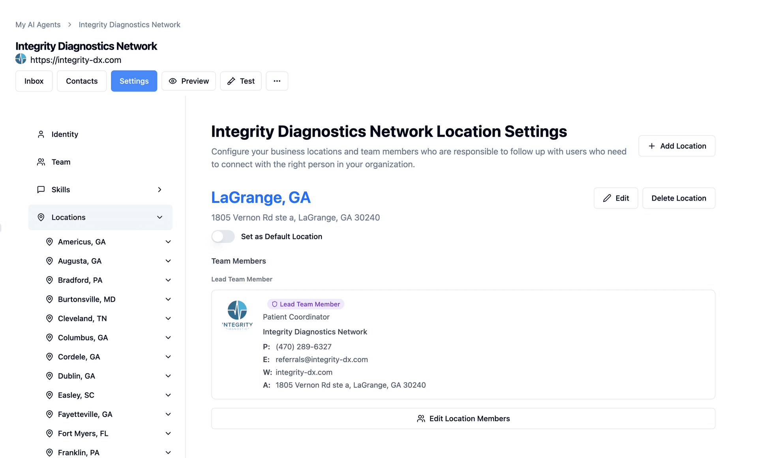Click the pin icon for Fayetteville, GA
The image size is (758, 458).
tap(49, 414)
